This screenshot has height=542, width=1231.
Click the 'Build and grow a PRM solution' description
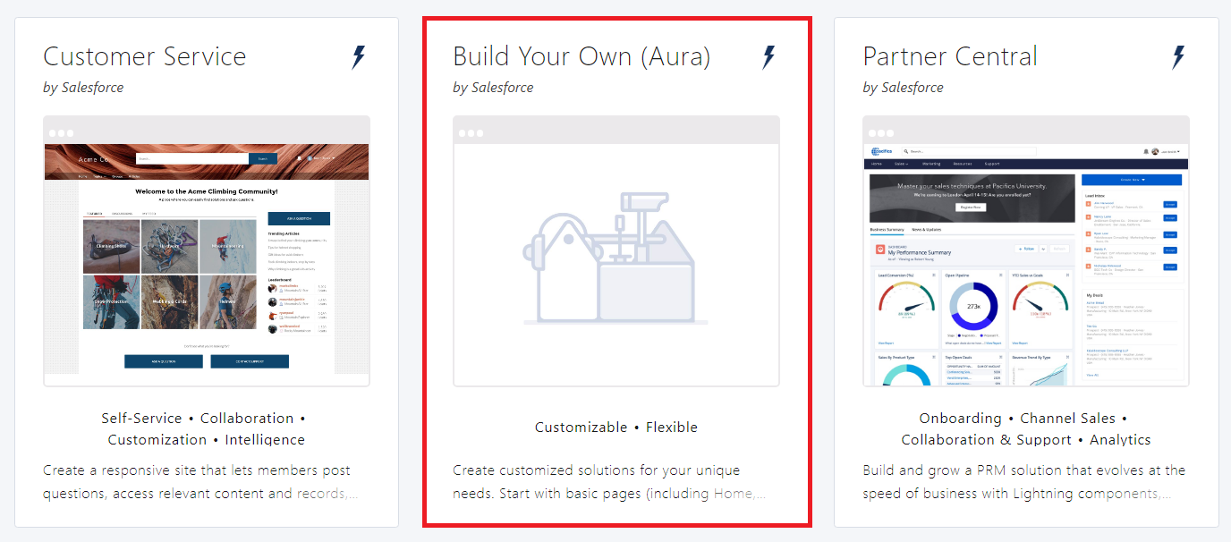1024,482
